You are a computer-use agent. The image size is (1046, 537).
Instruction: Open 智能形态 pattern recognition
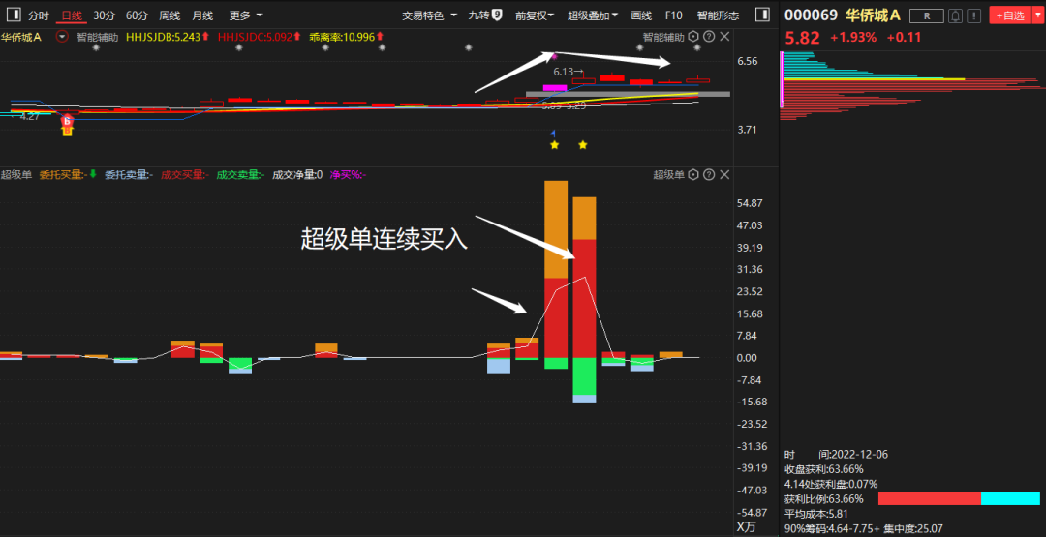718,15
